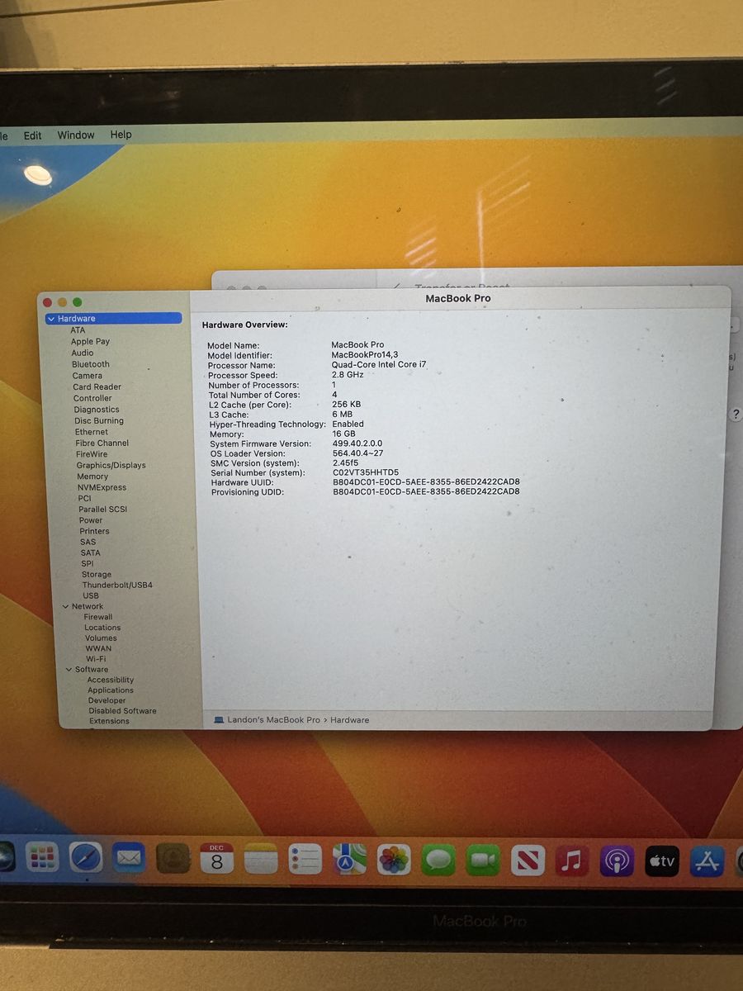Select Wi-Fi under Network
Image resolution: width=743 pixels, height=991 pixels.
click(96, 659)
